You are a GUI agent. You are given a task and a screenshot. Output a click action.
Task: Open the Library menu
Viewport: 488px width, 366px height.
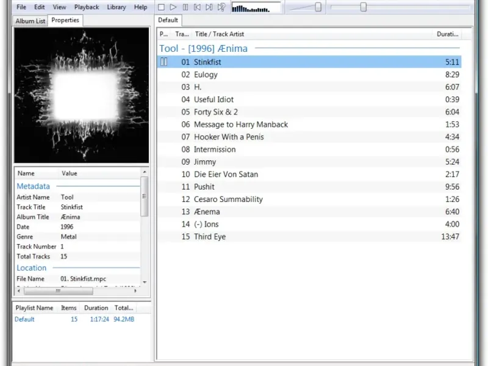pos(117,7)
